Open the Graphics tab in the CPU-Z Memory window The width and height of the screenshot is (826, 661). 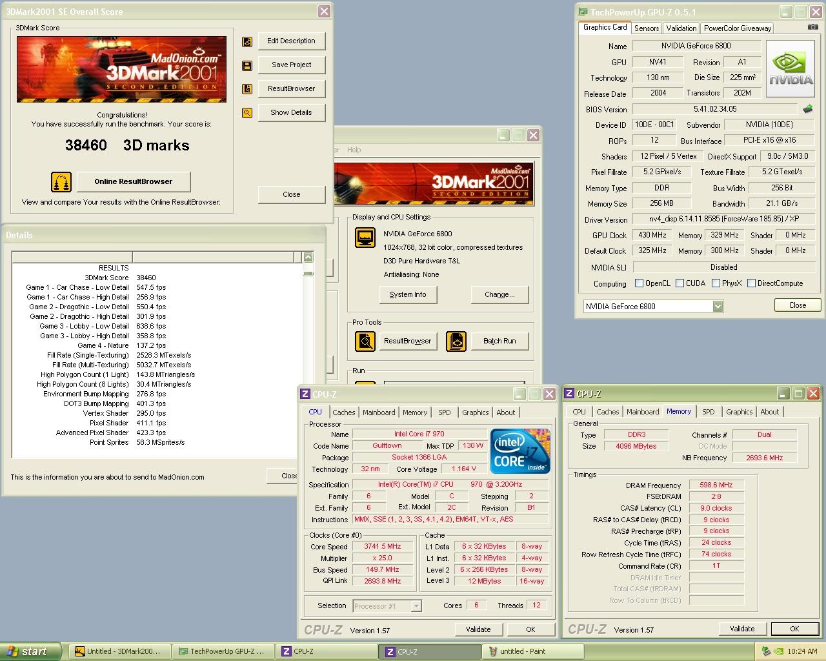740,412
